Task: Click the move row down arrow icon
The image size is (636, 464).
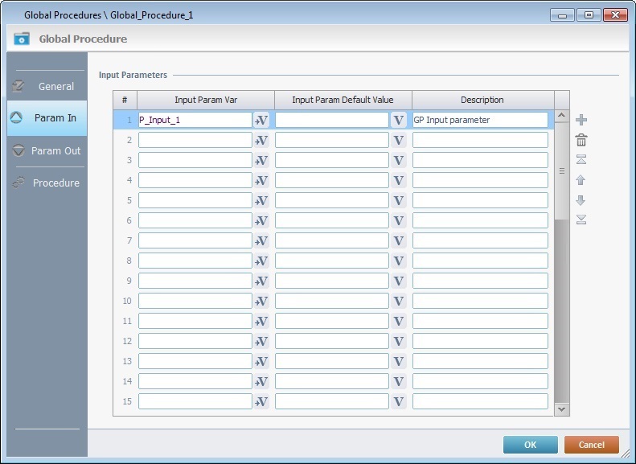Action: pos(581,200)
